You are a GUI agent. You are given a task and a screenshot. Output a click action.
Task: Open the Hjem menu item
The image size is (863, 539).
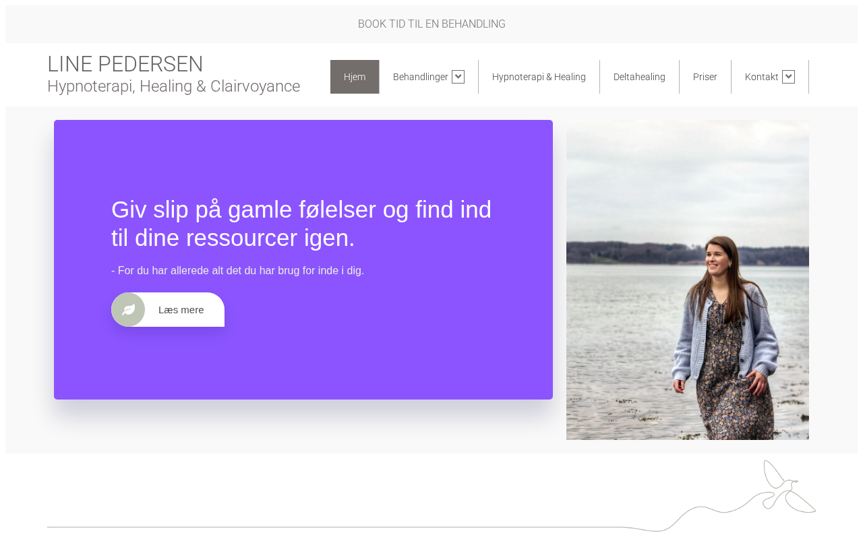pyautogui.click(x=355, y=77)
